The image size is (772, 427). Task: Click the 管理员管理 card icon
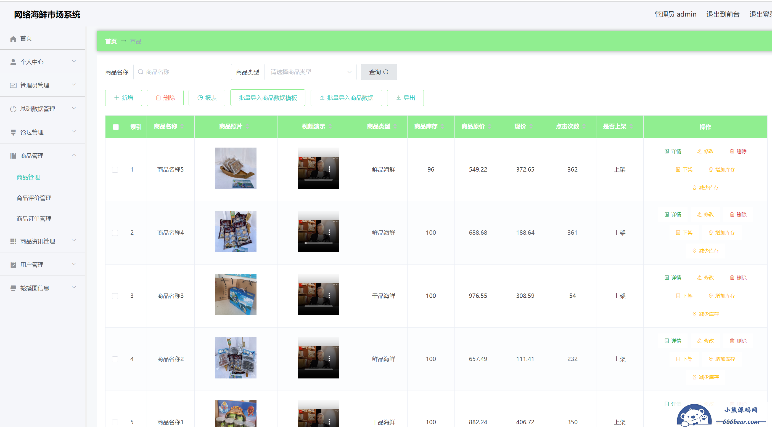[x=13, y=85]
